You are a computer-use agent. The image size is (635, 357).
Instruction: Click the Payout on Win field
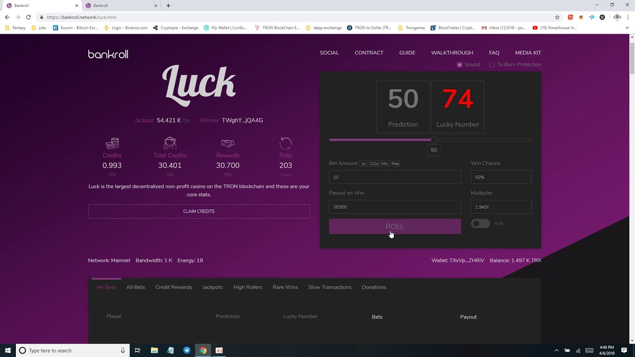(395, 207)
